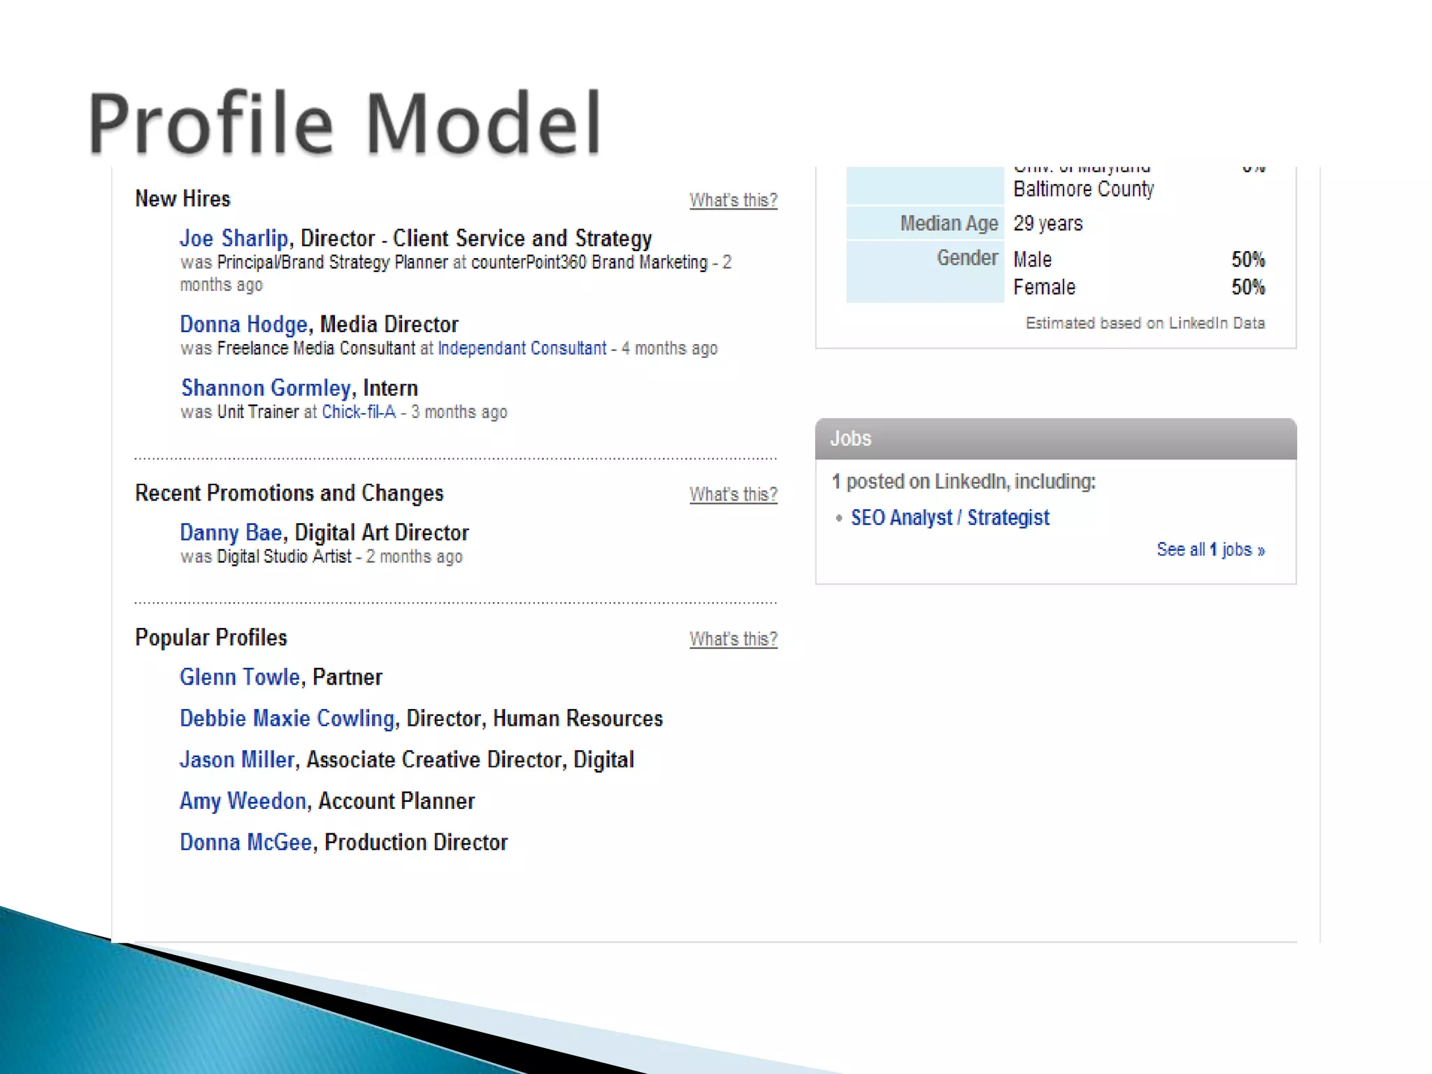Screen dimensions: 1432x1074
Task: Open the Chick-fil-A company link
Action: point(358,412)
